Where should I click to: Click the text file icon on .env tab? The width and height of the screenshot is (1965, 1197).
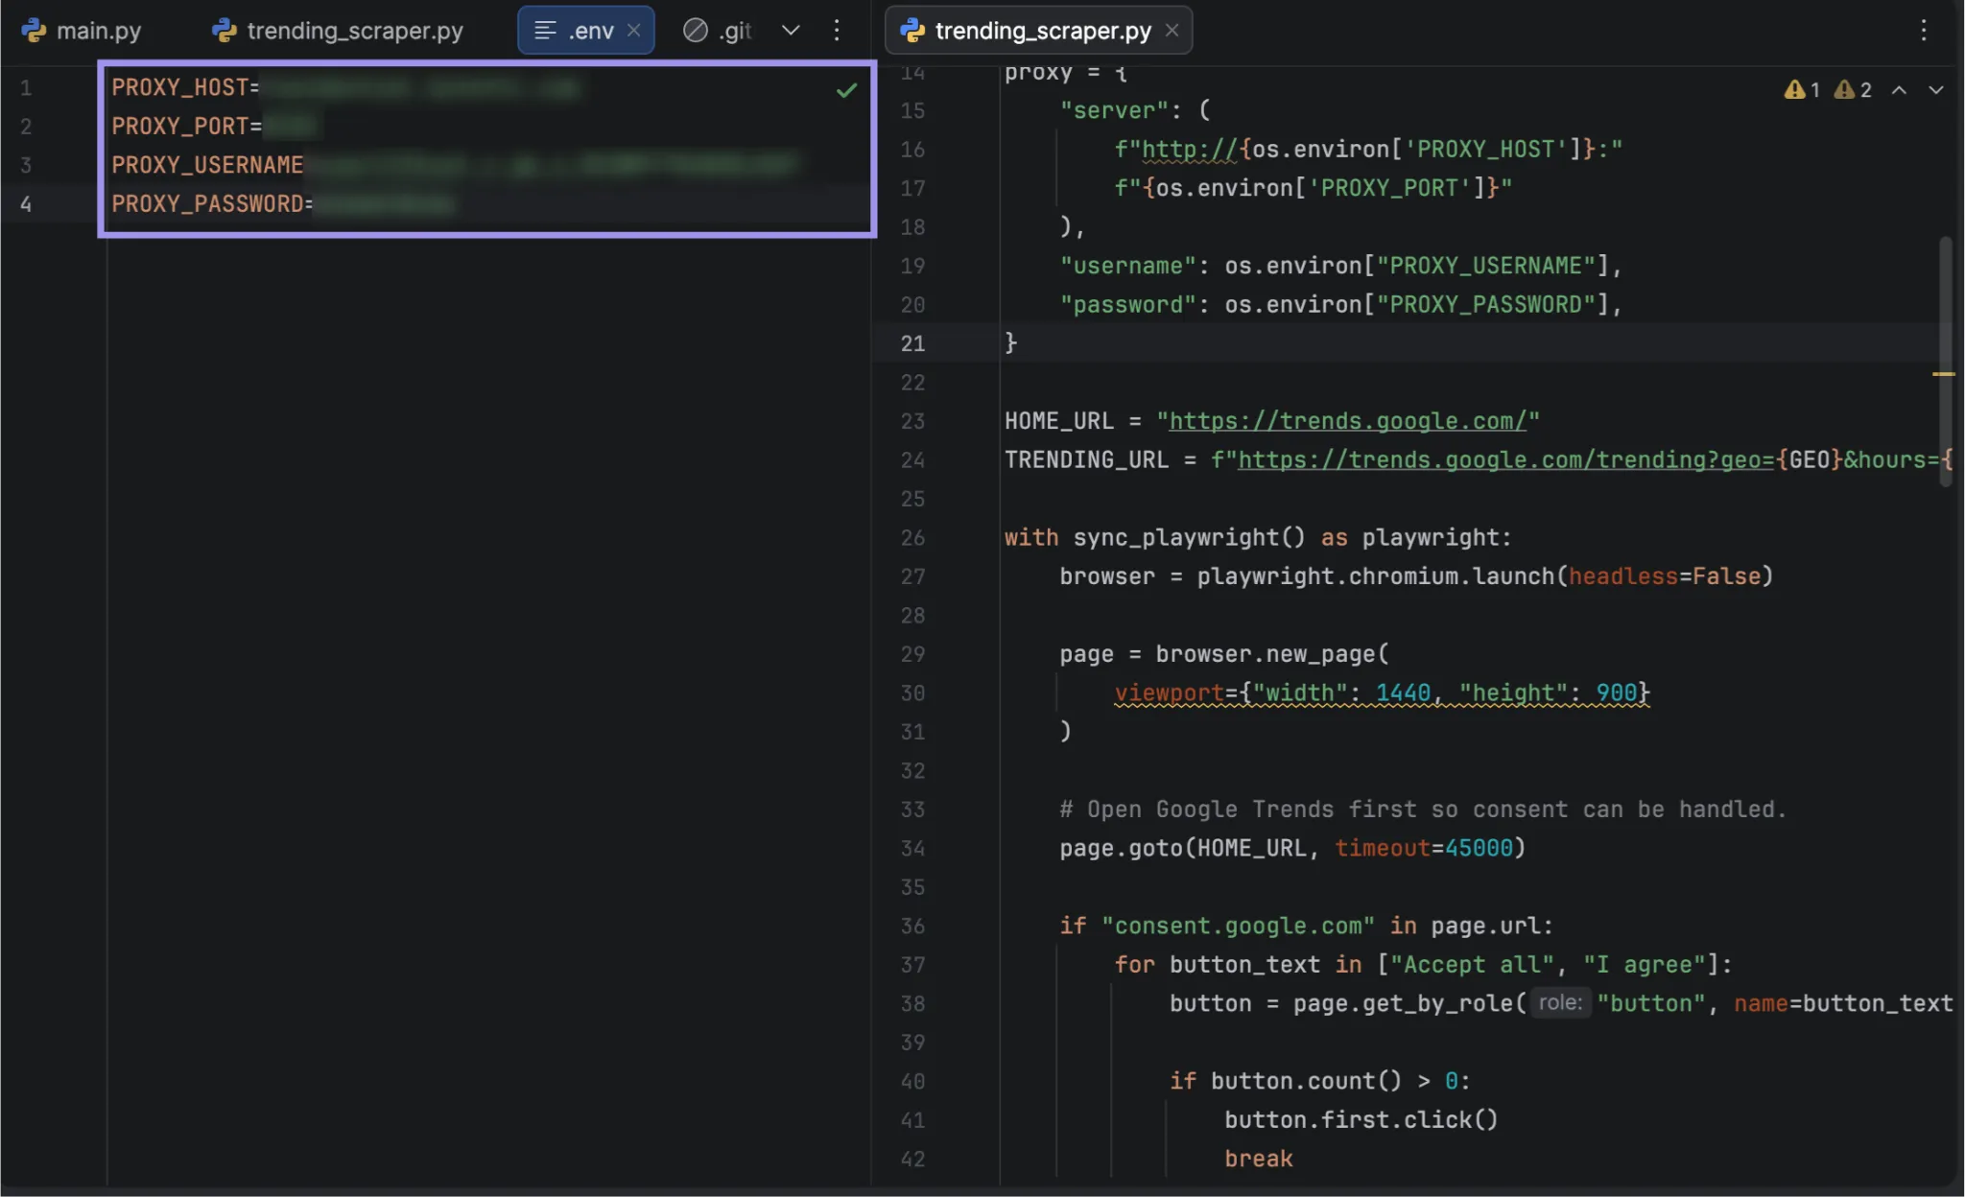[x=545, y=31]
